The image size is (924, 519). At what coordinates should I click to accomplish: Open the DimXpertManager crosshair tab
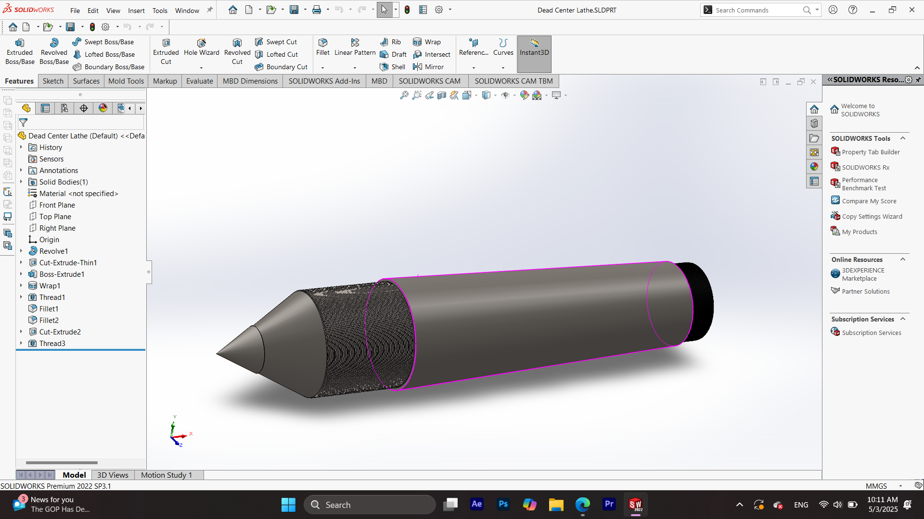point(84,109)
